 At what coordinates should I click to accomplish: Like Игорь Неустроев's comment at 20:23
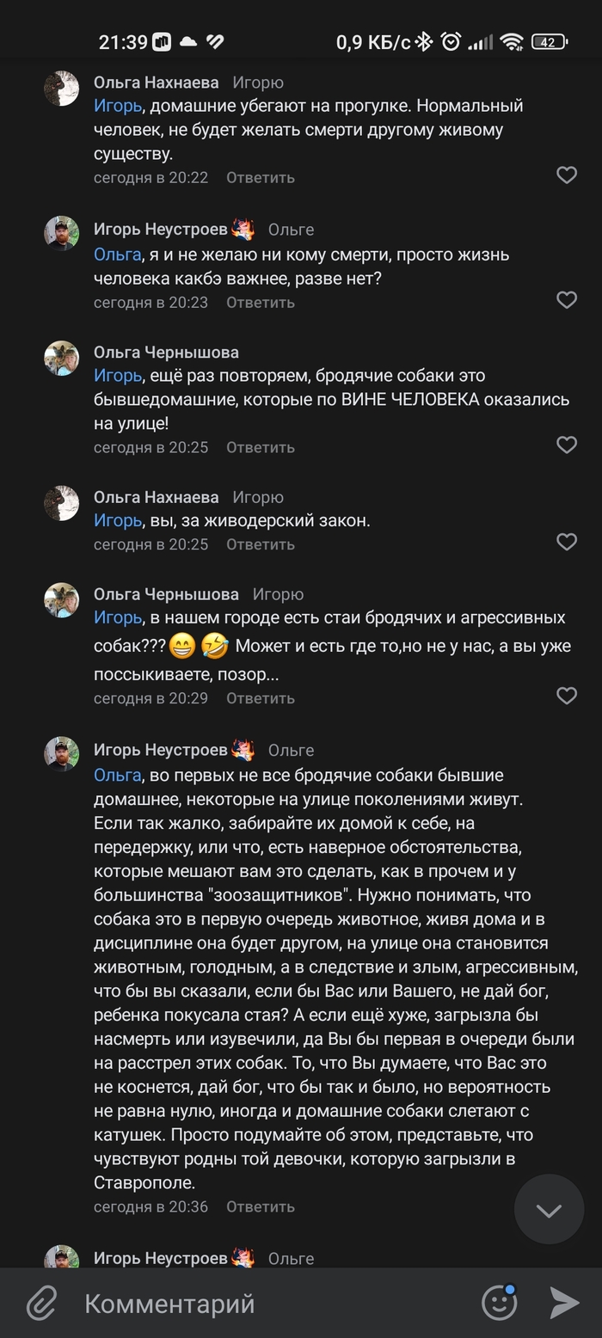[x=566, y=300]
